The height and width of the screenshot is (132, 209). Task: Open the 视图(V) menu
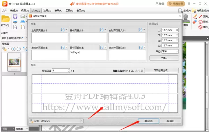[25, 10]
